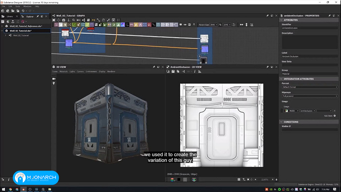Collapse the ATTRIBUTES section
The width and height of the screenshot is (341, 192).
click(x=281, y=20)
